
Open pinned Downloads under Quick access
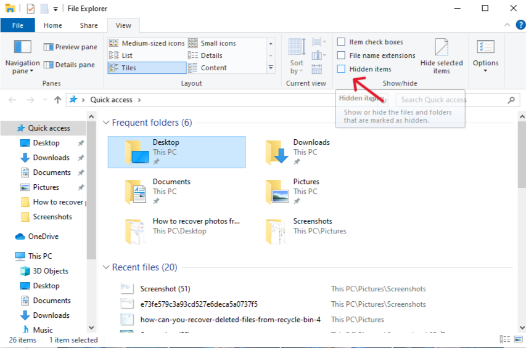click(x=51, y=158)
